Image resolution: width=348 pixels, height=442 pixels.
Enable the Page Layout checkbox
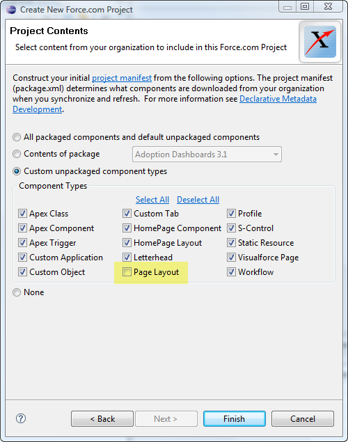coord(127,272)
